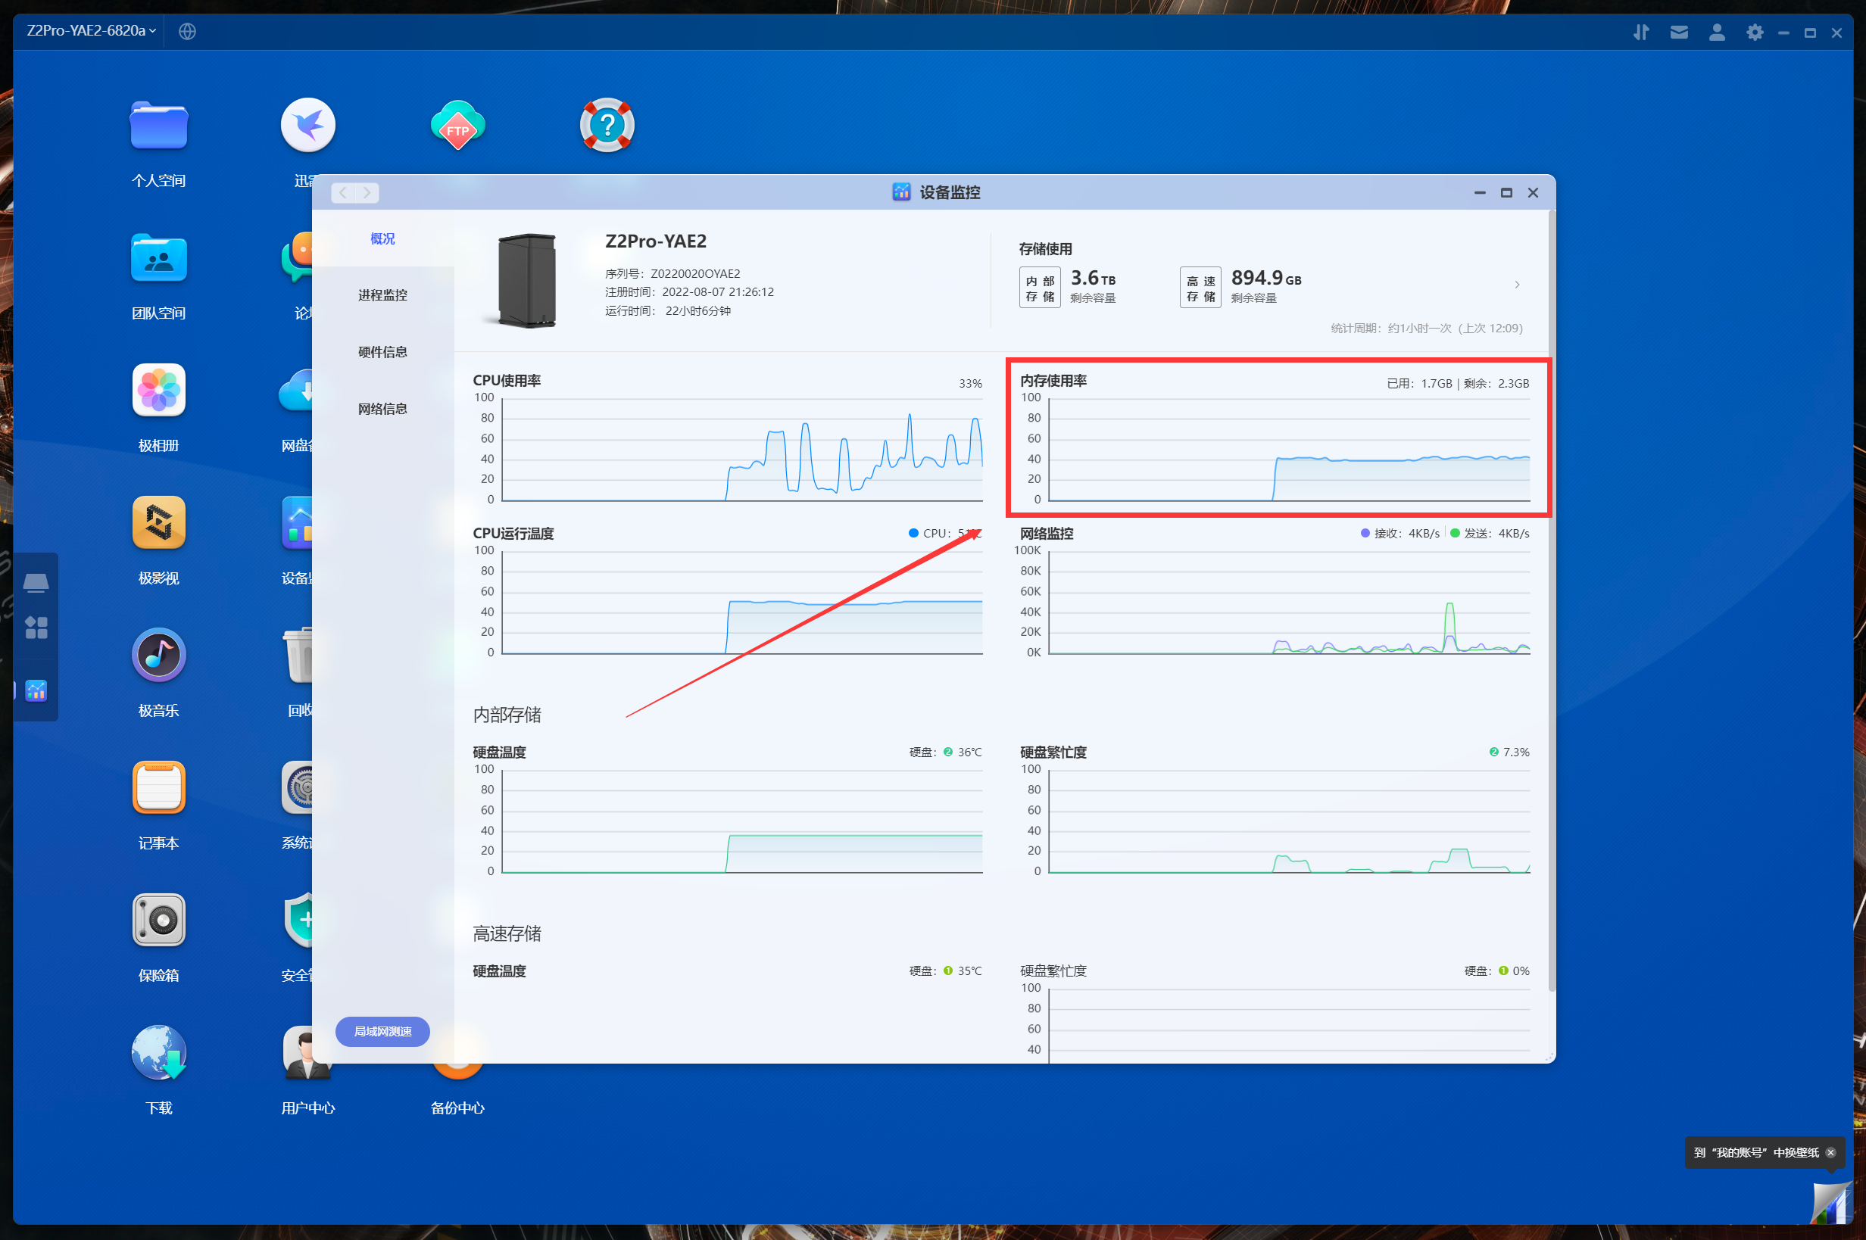Switch to the 硬件信息 tab
This screenshot has height=1240, width=1866.
382,352
